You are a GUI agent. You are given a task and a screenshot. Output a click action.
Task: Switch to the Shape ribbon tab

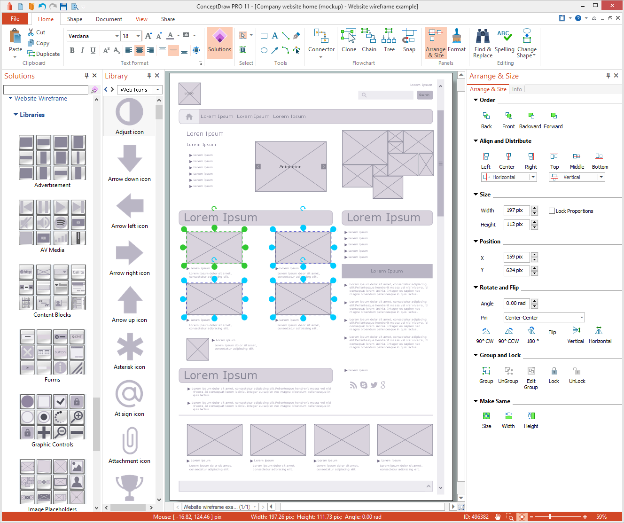click(x=75, y=19)
